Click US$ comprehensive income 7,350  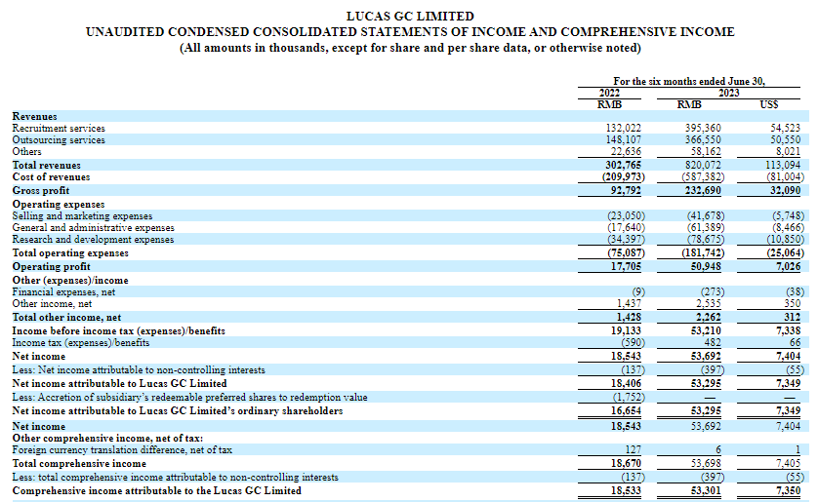click(789, 491)
